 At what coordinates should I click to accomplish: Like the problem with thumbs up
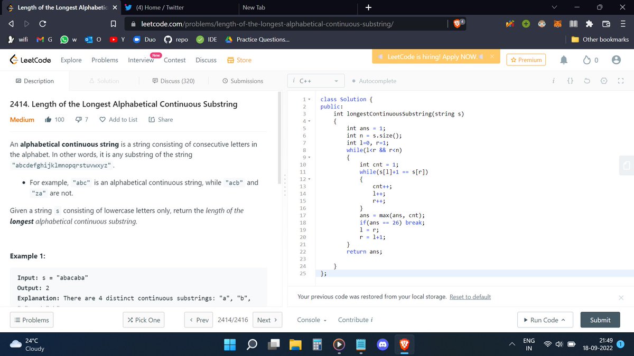[48, 120]
